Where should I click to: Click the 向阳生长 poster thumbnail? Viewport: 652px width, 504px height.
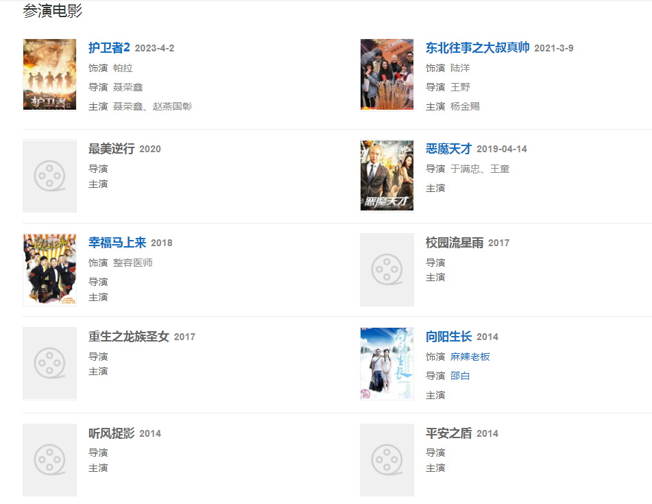(387, 363)
